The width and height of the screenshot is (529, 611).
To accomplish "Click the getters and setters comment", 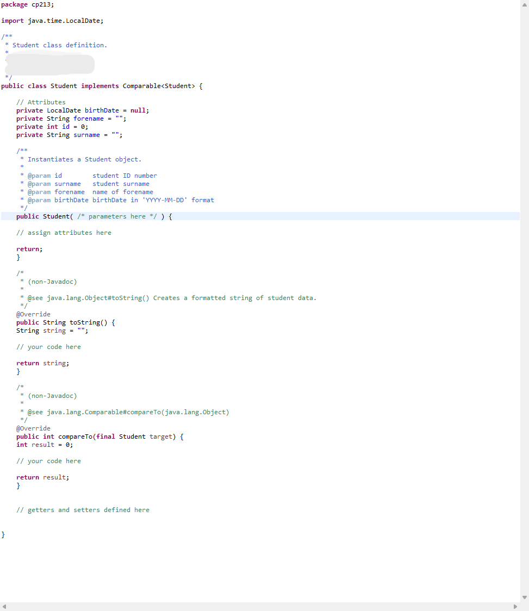I will pyautogui.click(x=83, y=509).
